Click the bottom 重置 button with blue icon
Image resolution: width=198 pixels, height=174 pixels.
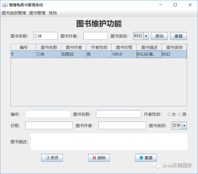[146, 158]
